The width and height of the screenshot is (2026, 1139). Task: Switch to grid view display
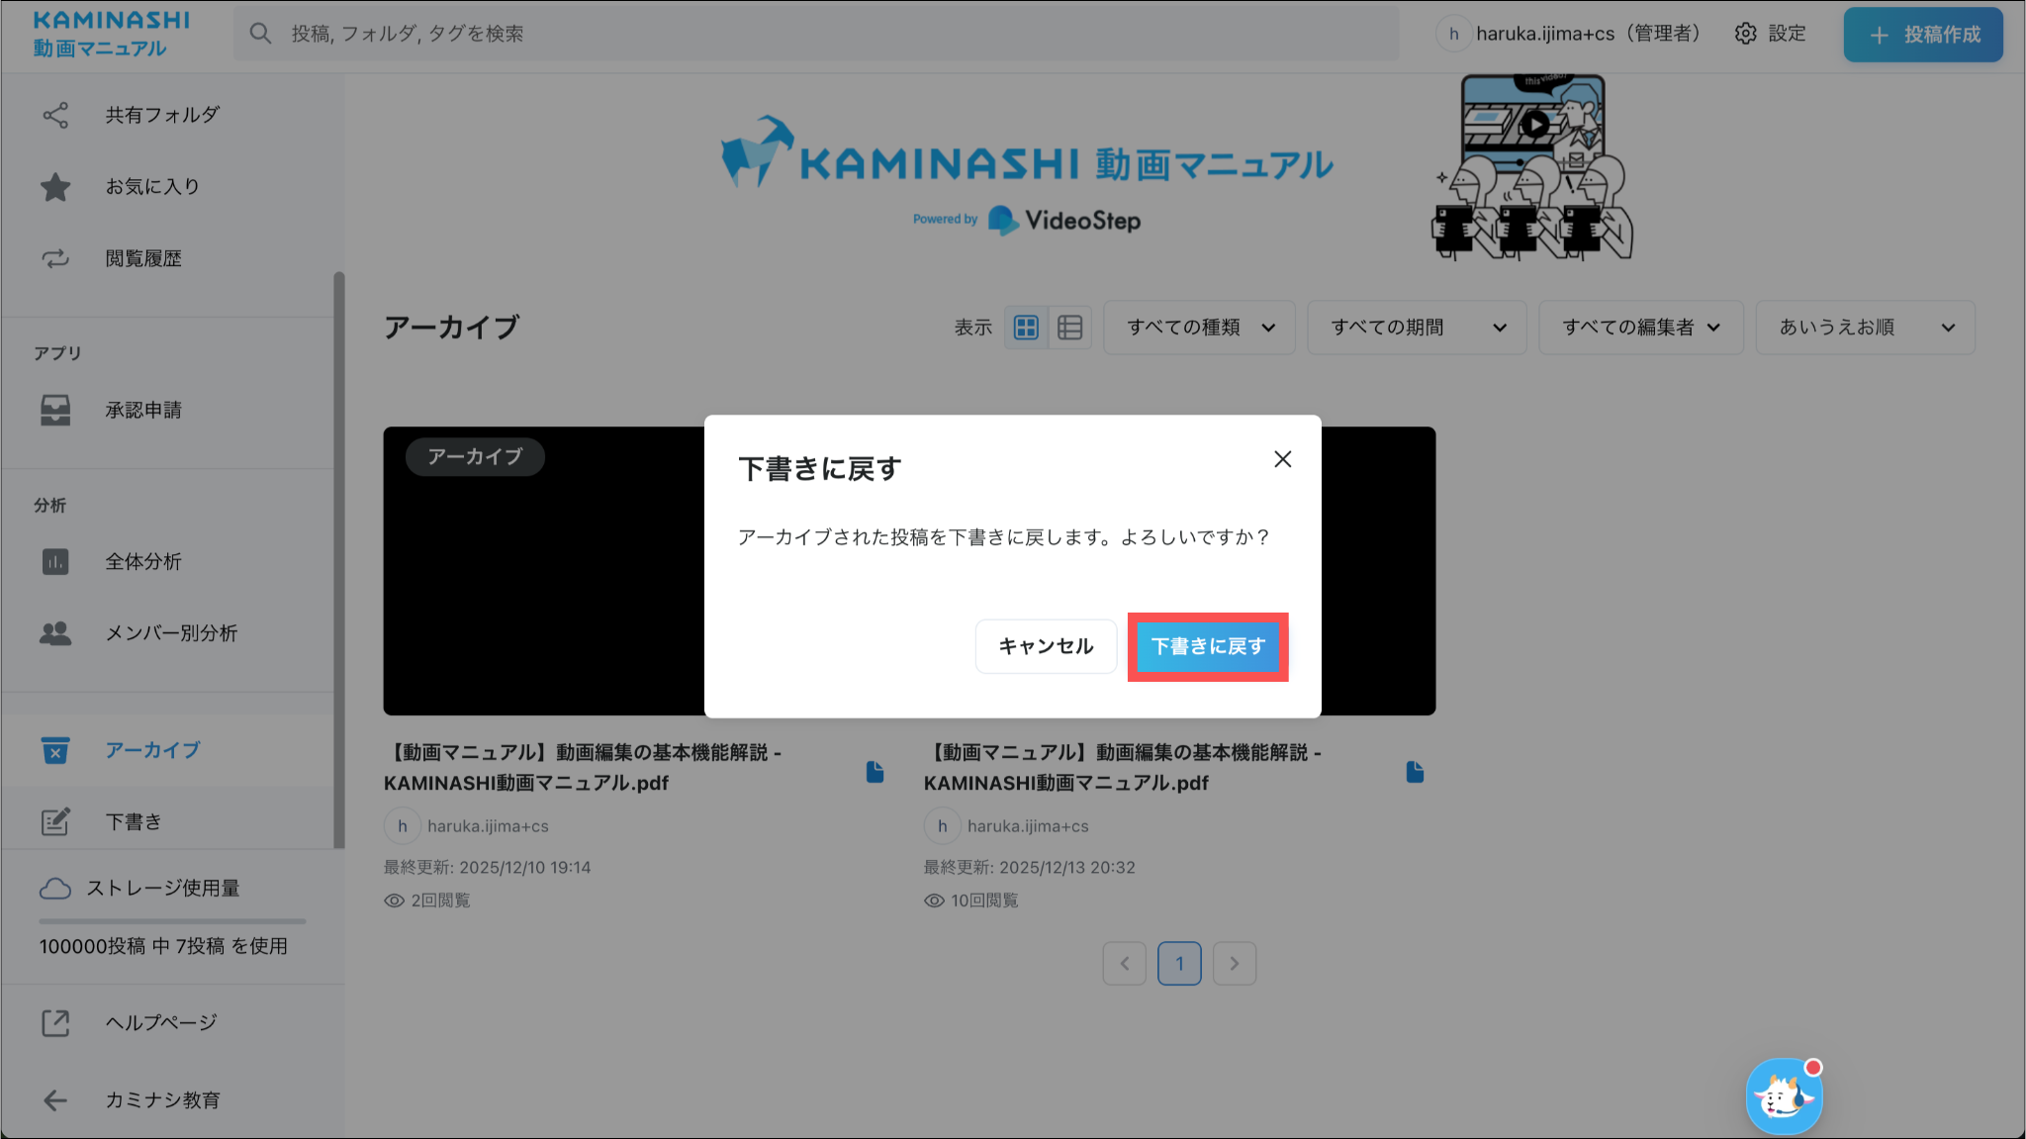point(1026,328)
